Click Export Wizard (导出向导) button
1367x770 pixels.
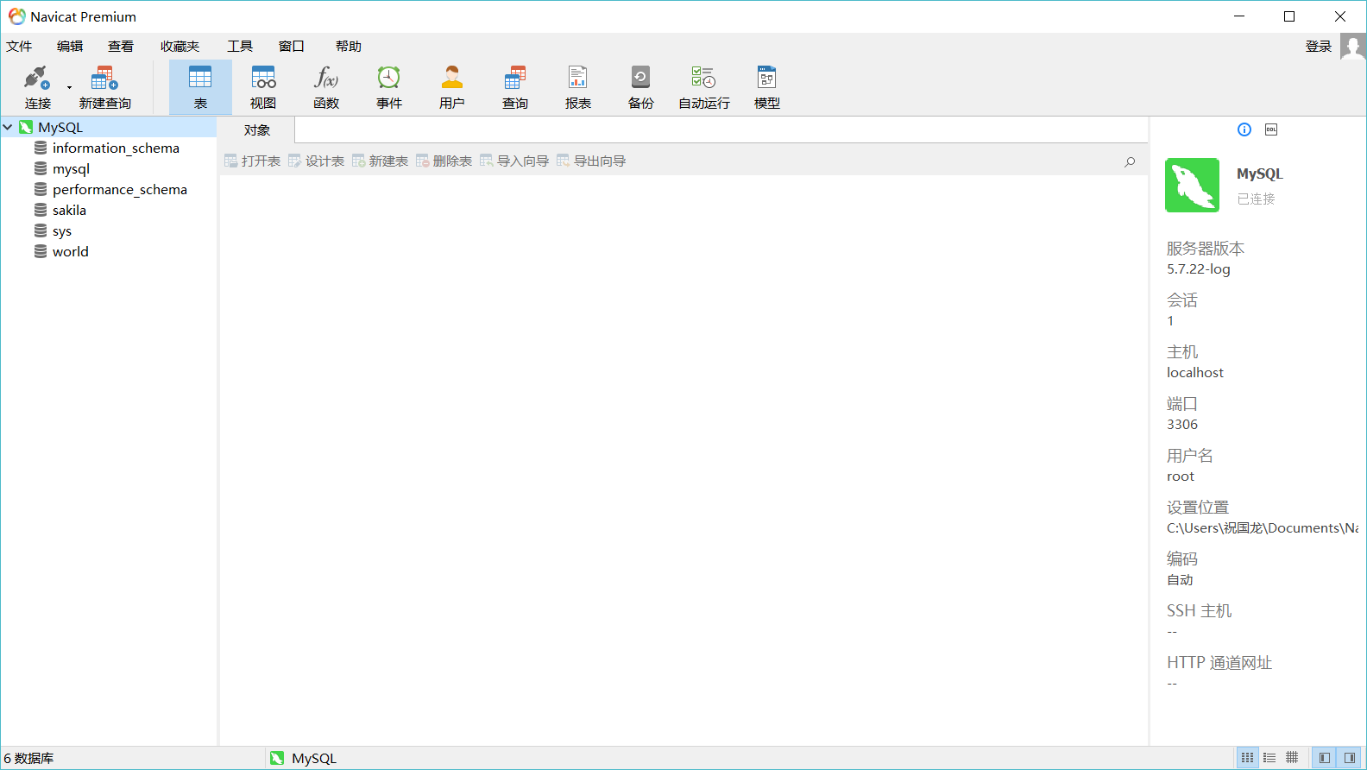coord(592,161)
